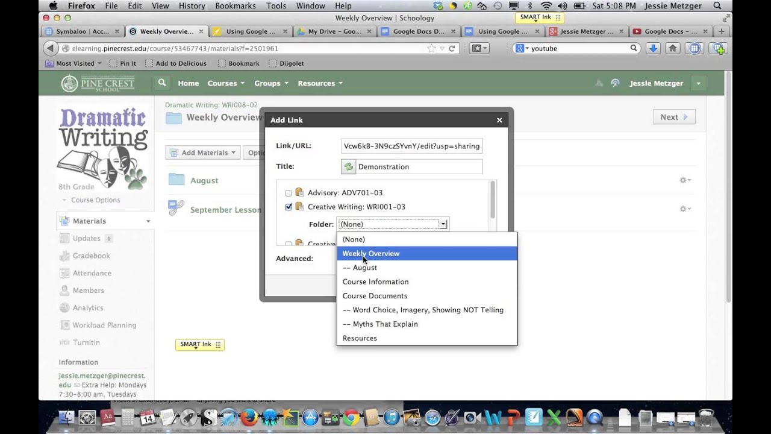Open Attendance in the course sidebar
Screen dimensions: 771x434
(92, 273)
